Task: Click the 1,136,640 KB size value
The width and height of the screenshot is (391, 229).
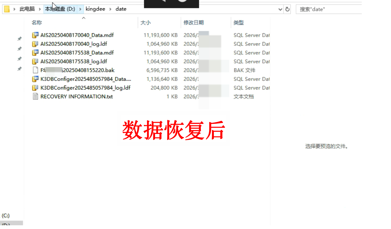Action: click(162, 79)
